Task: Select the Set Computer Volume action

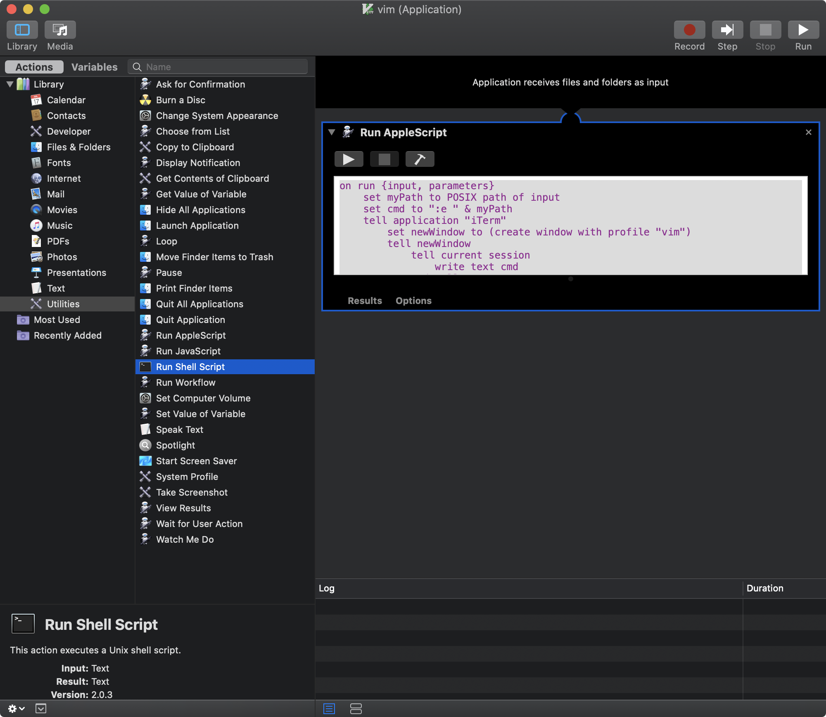Action: (225, 398)
